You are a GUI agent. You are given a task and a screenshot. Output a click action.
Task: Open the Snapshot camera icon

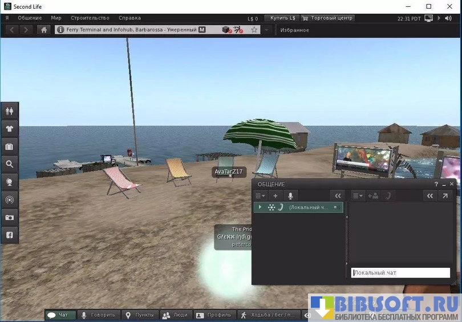click(10, 217)
